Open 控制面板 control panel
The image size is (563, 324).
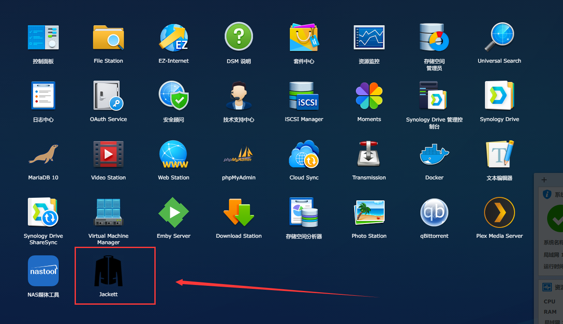[x=43, y=38]
